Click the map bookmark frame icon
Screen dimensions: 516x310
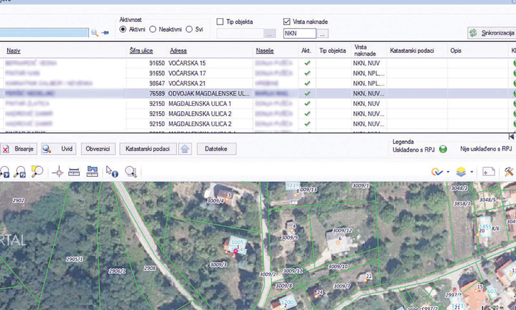488,172
